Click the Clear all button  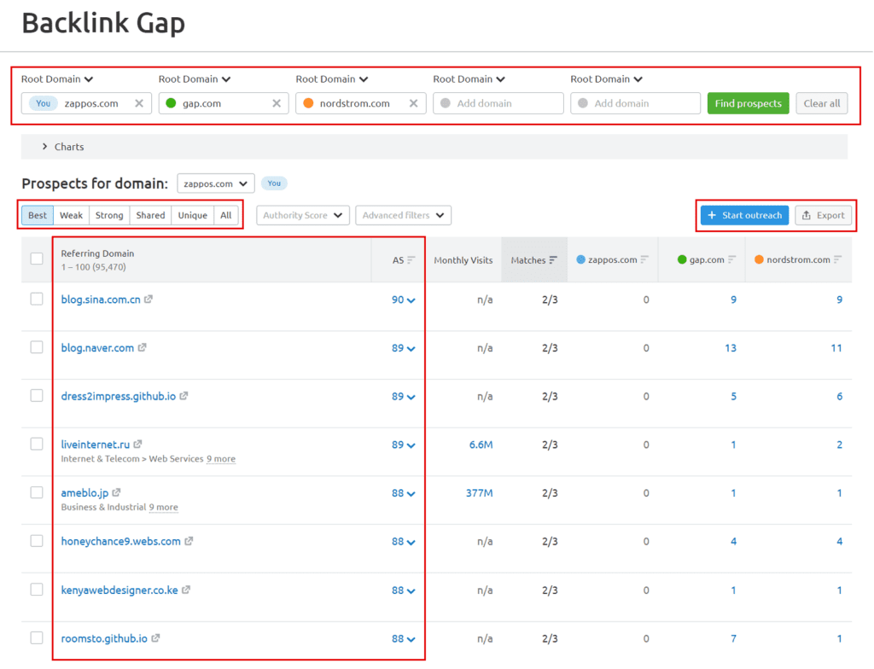coord(822,103)
